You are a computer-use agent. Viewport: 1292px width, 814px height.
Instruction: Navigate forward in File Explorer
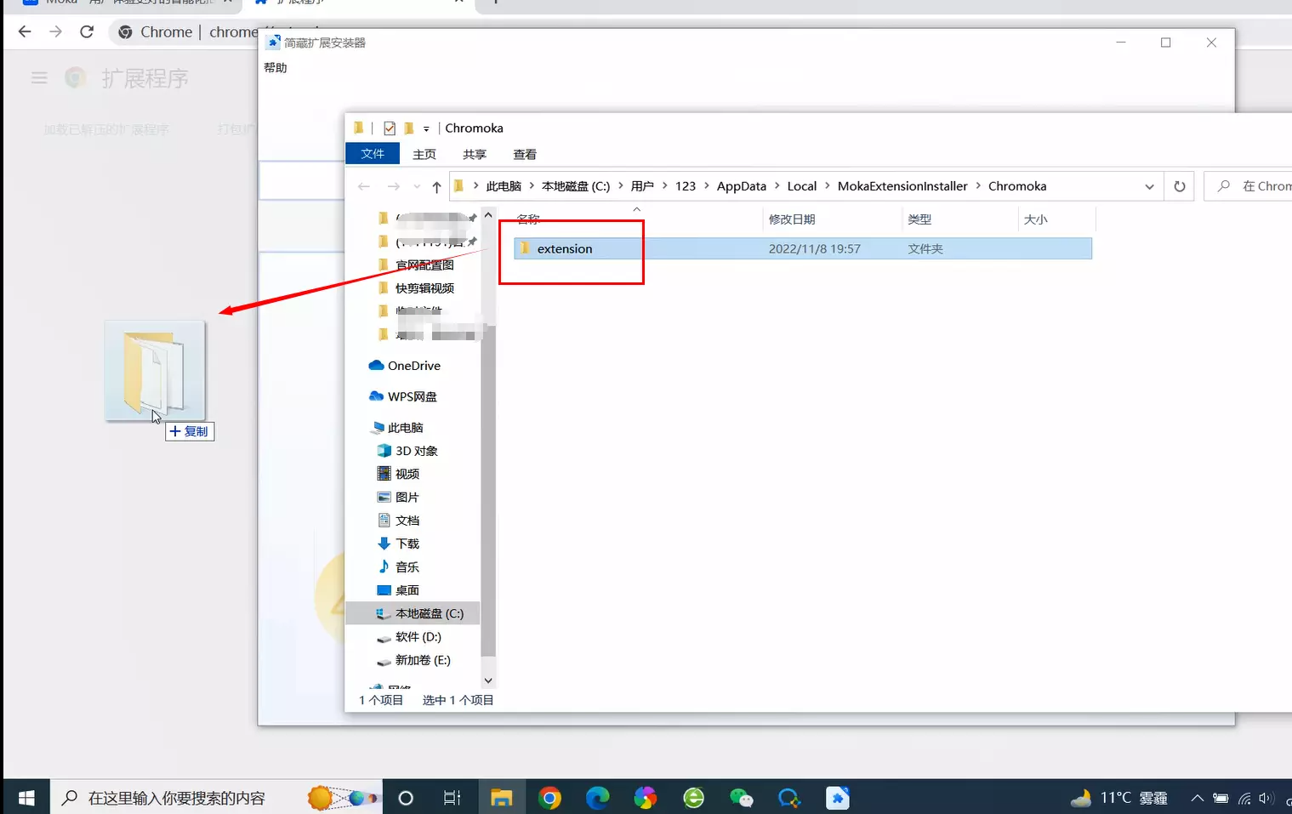(x=393, y=186)
